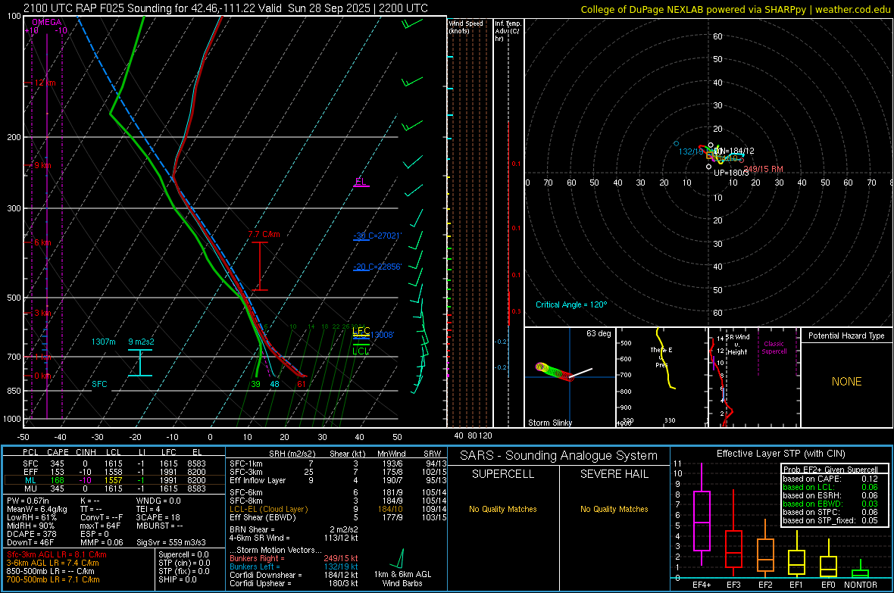Click the 1307m effective inflow label
The width and height of the screenshot is (894, 593).
[x=103, y=342]
